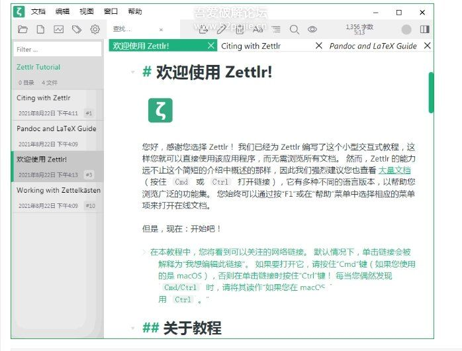Collapse the 欢迎使用 Zettlr! heading fold arrow
The height and width of the screenshot is (351, 462).
tap(133, 72)
